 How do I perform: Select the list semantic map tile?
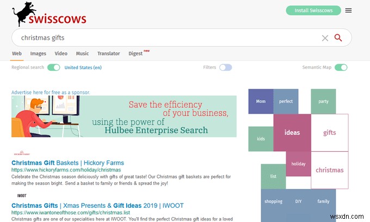coord(273,176)
